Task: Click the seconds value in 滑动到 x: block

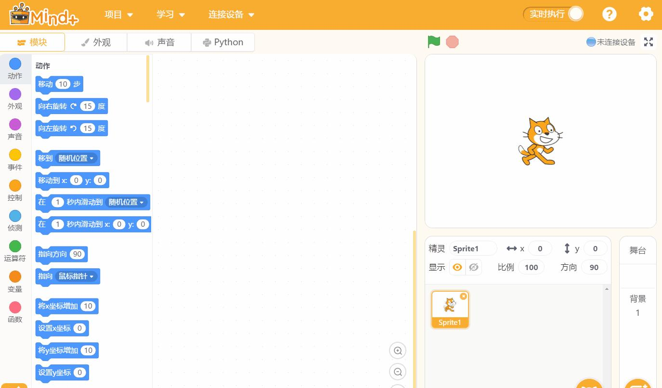Action: 57,224
